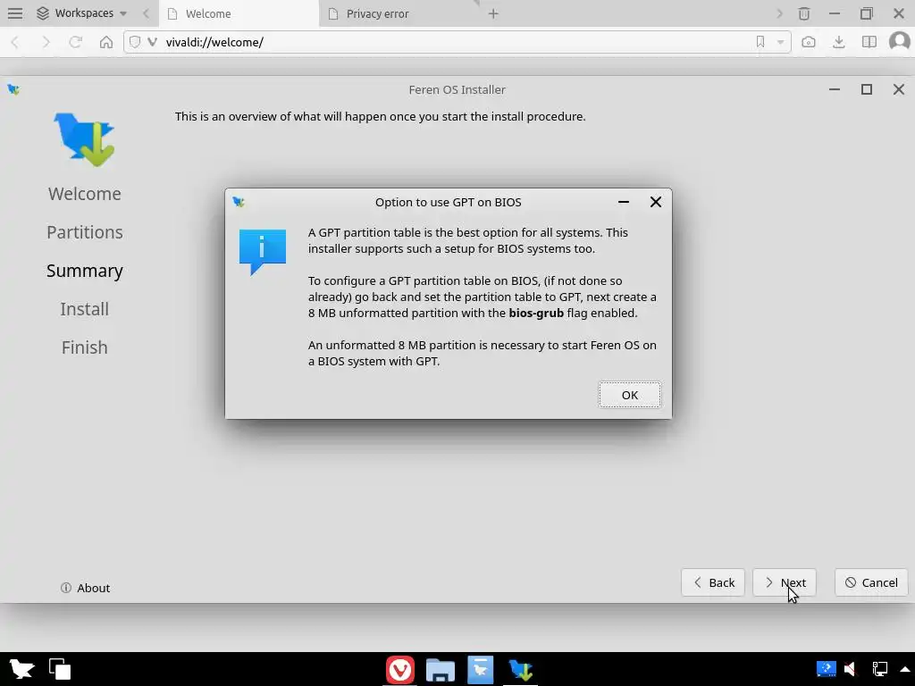The image size is (915, 686).
Task: Open the Feren OS start menu bird icon
Action: click(21, 669)
